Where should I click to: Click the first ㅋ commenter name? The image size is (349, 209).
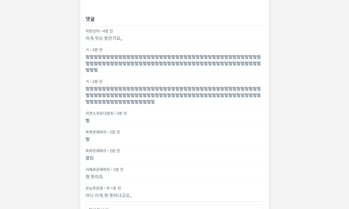click(x=87, y=50)
